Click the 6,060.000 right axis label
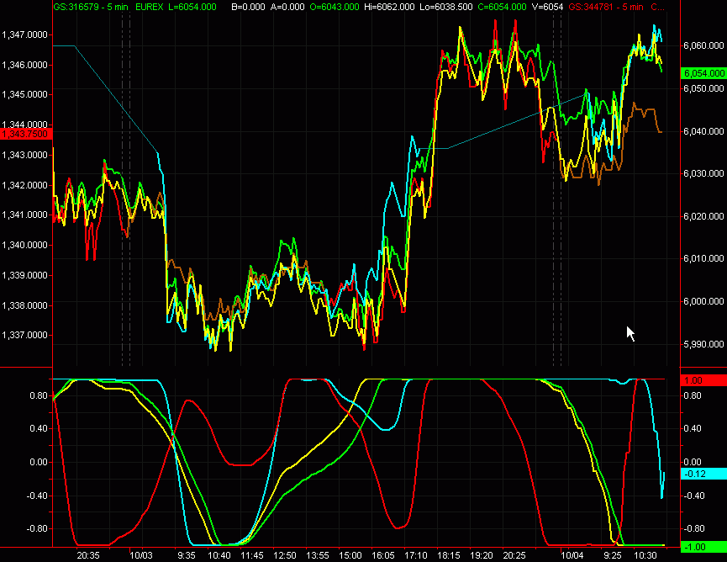This screenshot has width=727, height=562. (x=703, y=45)
